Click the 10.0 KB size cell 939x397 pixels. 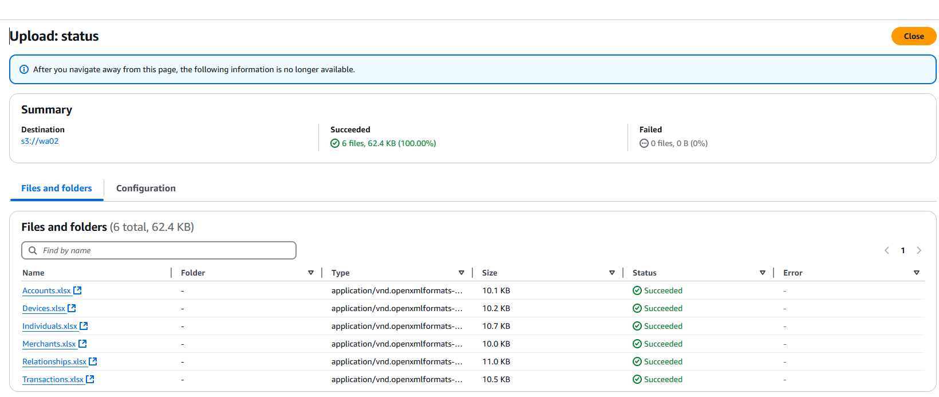point(496,344)
